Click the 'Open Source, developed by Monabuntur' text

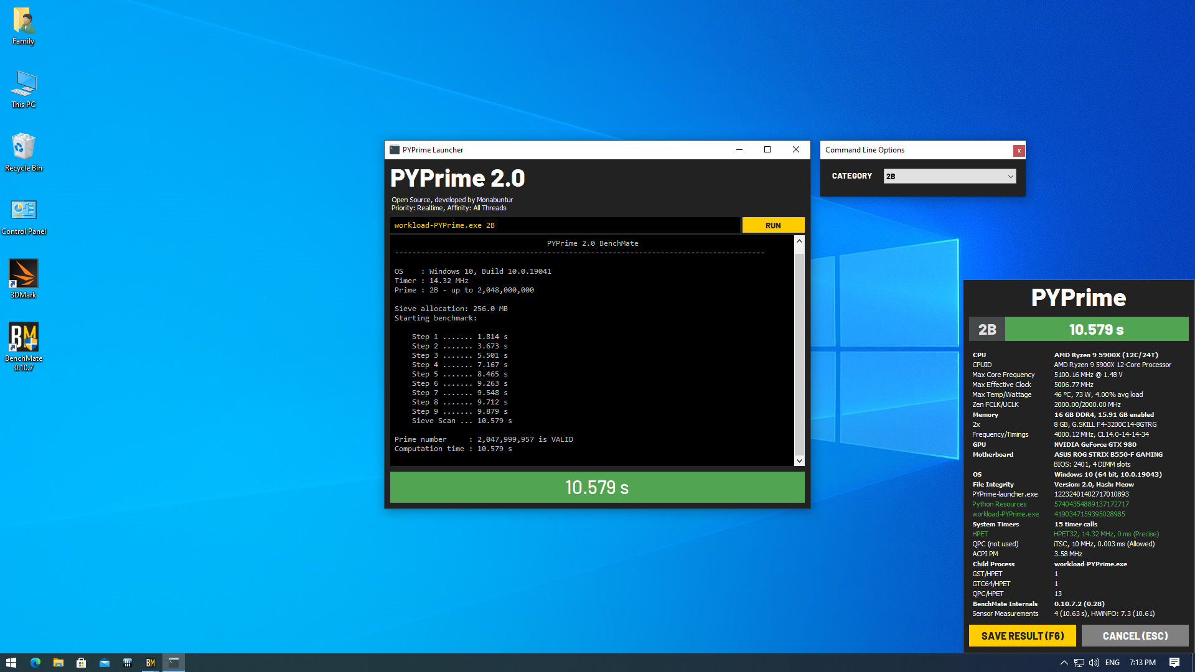point(452,200)
